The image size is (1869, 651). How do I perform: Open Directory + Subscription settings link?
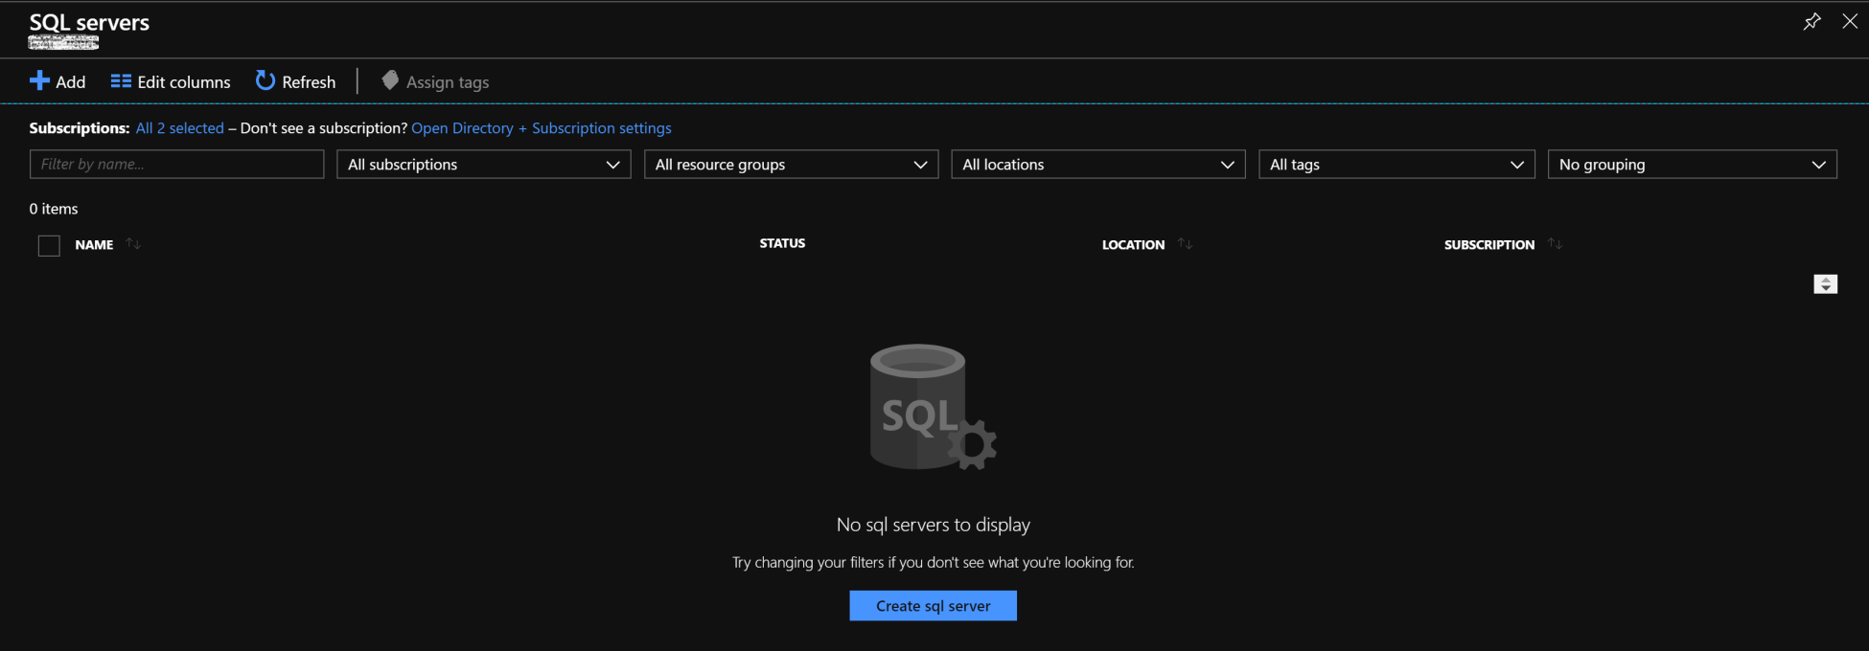542,128
